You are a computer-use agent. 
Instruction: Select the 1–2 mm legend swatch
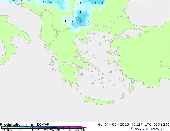click(17, 128)
